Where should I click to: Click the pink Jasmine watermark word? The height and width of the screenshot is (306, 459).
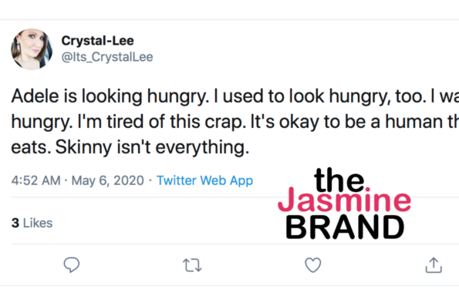click(x=344, y=200)
